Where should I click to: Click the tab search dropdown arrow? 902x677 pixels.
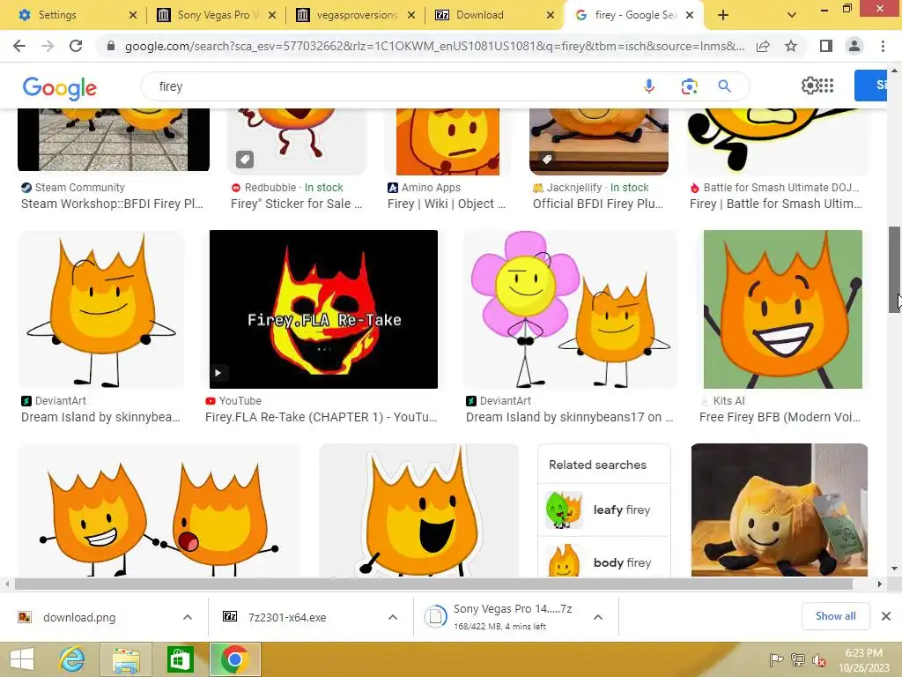pyautogui.click(x=792, y=15)
